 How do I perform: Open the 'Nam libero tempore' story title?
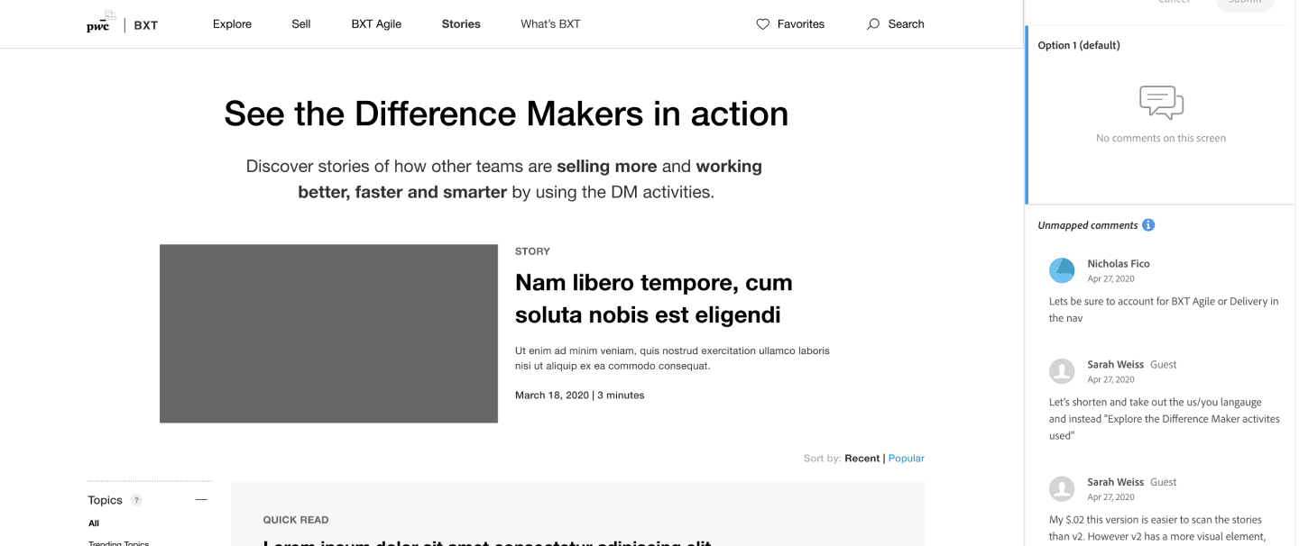[653, 298]
